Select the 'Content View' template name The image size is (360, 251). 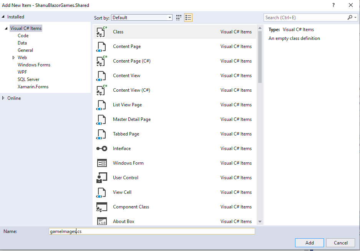[126, 76]
